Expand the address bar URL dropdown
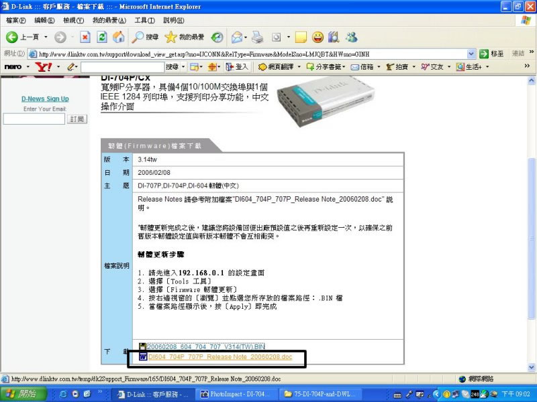The height and width of the screenshot is (402, 537). (x=471, y=54)
